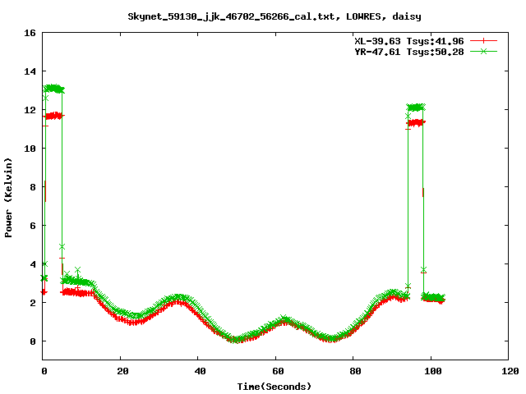Click y-axis tick label 10
Viewport: 526px width, 394px height.
tap(30, 149)
